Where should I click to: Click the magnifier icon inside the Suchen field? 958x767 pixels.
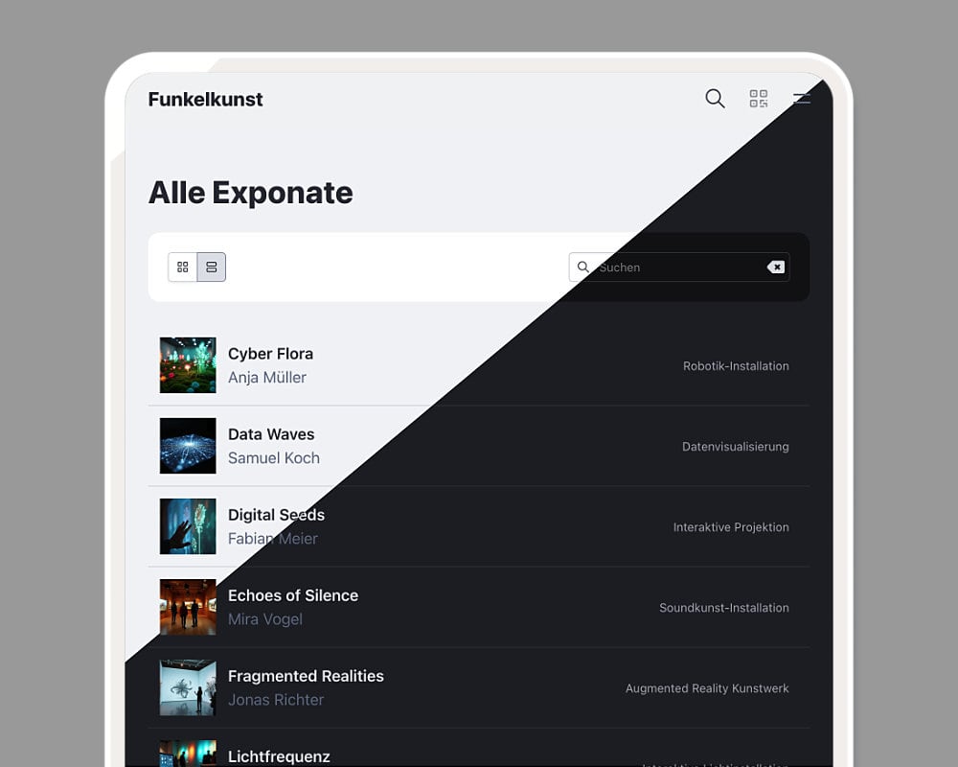tap(583, 267)
